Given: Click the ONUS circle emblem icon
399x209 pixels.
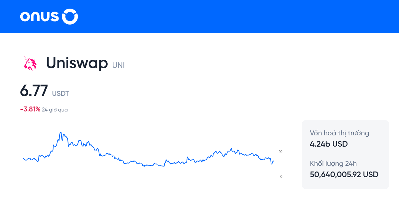Looking at the screenshot, I should [70, 17].
